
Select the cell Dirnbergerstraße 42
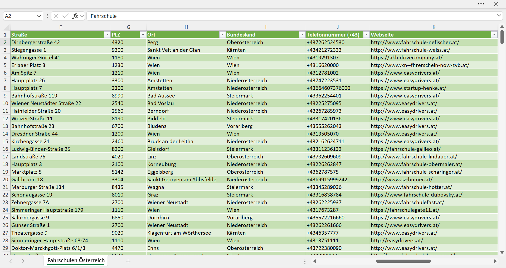point(61,42)
